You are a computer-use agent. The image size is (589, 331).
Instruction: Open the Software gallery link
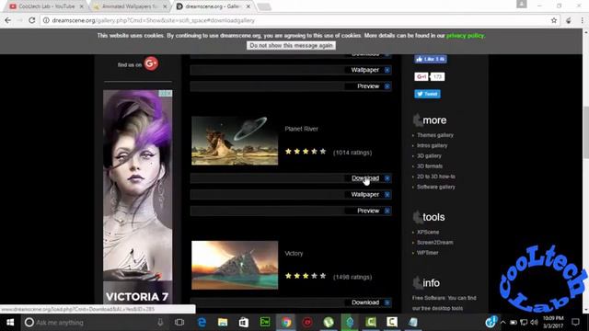tap(435, 187)
